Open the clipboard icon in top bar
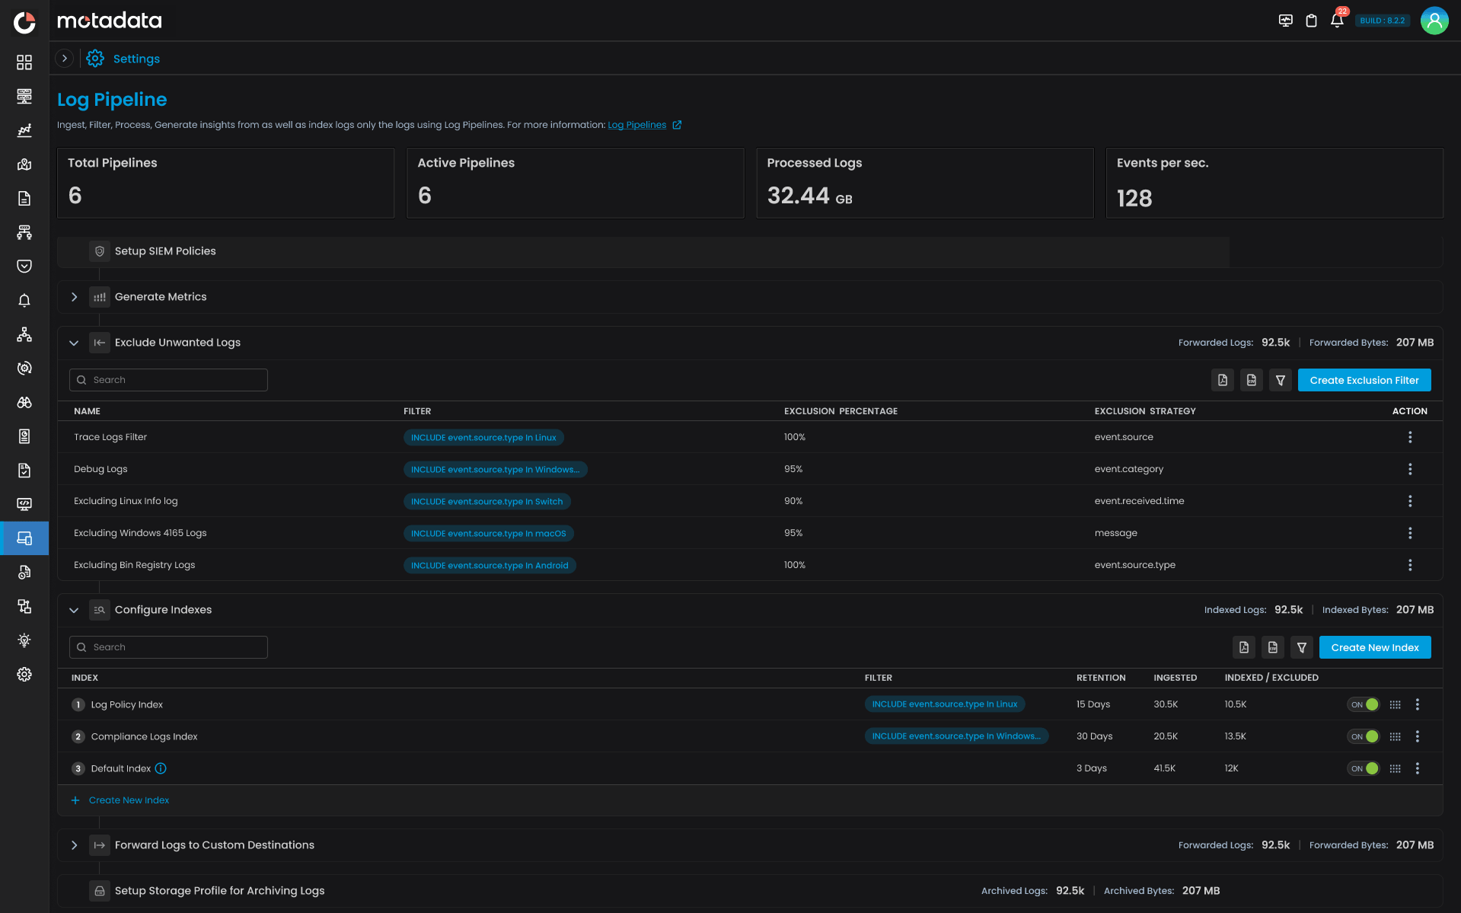Viewport: 1461px width, 913px height. [x=1311, y=21]
